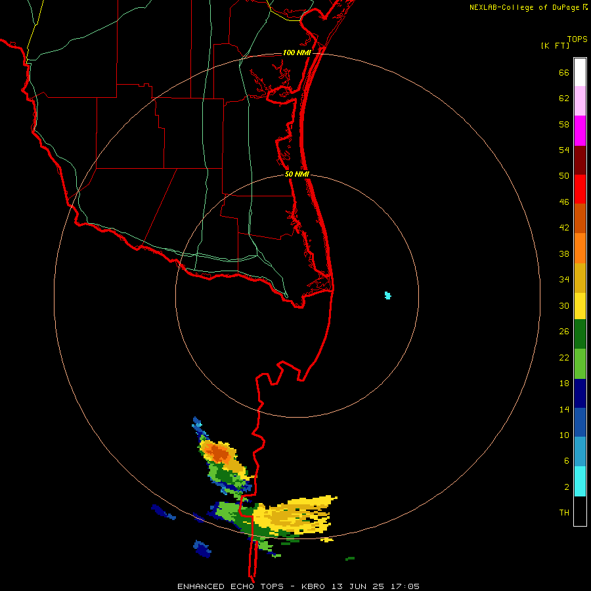Click the legend value 42
Image resolution: width=591 pixels, height=591 pixels.
point(564,228)
